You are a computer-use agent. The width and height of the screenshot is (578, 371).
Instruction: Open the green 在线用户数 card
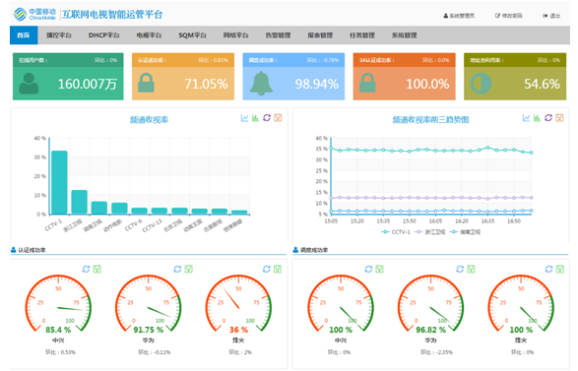(68, 77)
